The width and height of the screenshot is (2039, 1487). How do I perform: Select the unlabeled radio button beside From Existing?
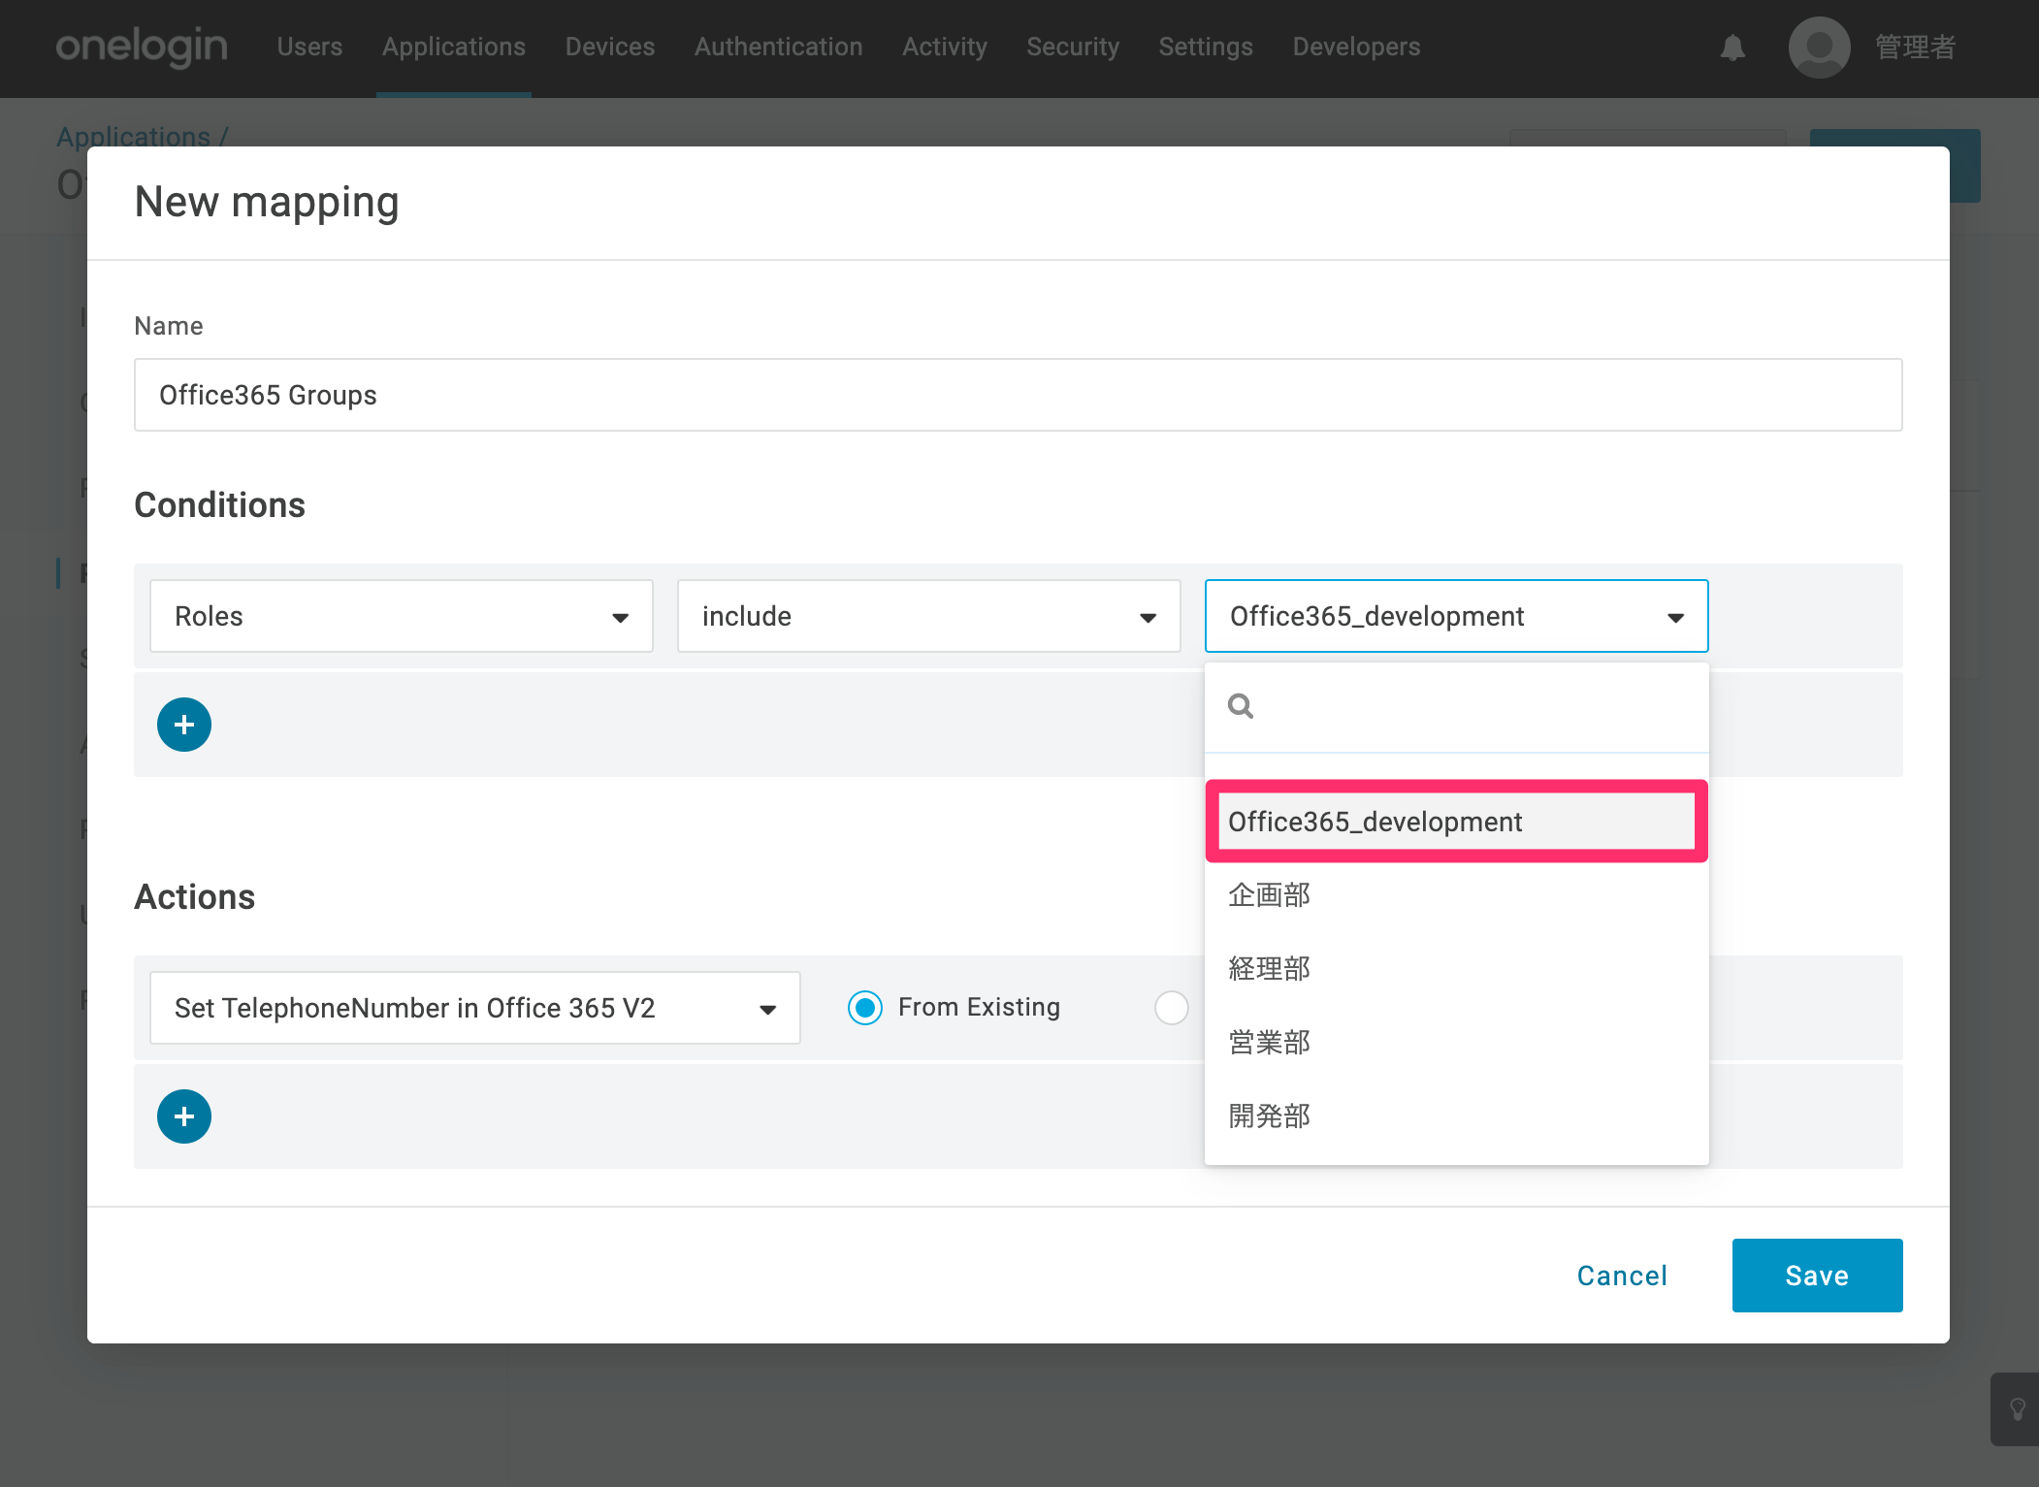pyautogui.click(x=1172, y=1008)
